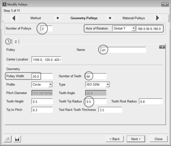Click the 'Axis of Rotation' label

coord(97,29)
